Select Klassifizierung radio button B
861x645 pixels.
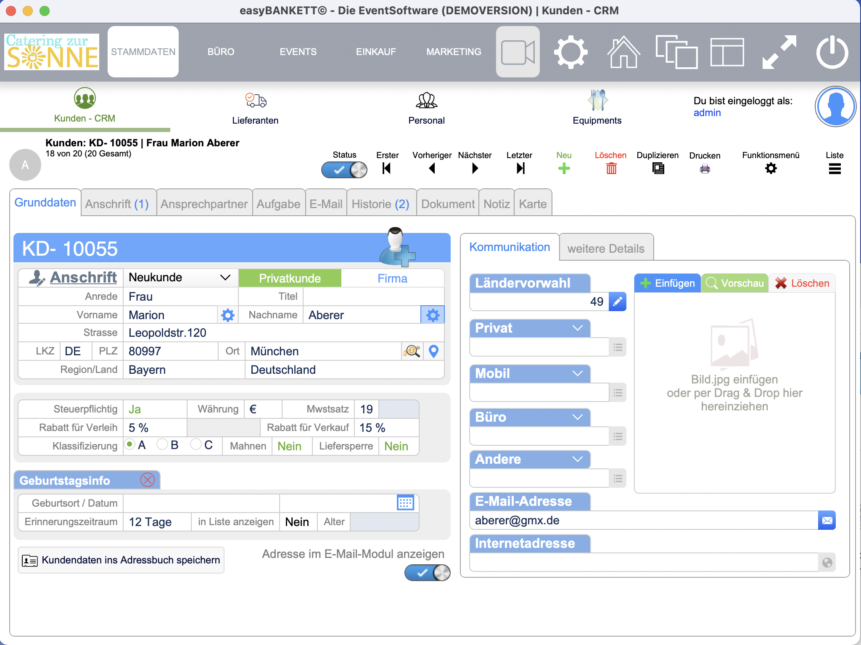[162, 444]
